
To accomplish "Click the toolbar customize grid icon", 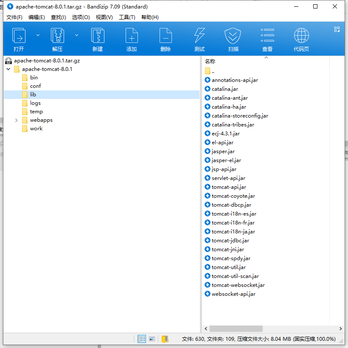I will coord(337,29).
